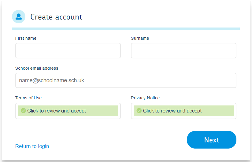Click the light blue divider below the heading
The width and height of the screenshot is (252, 162).
(x=126, y=28)
